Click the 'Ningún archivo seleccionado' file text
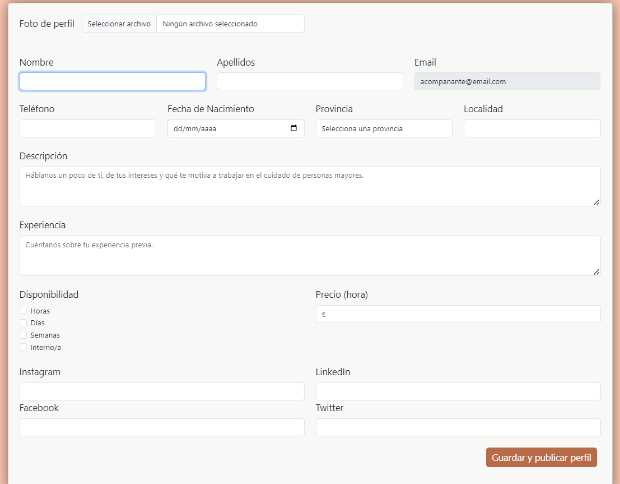 pyautogui.click(x=210, y=24)
